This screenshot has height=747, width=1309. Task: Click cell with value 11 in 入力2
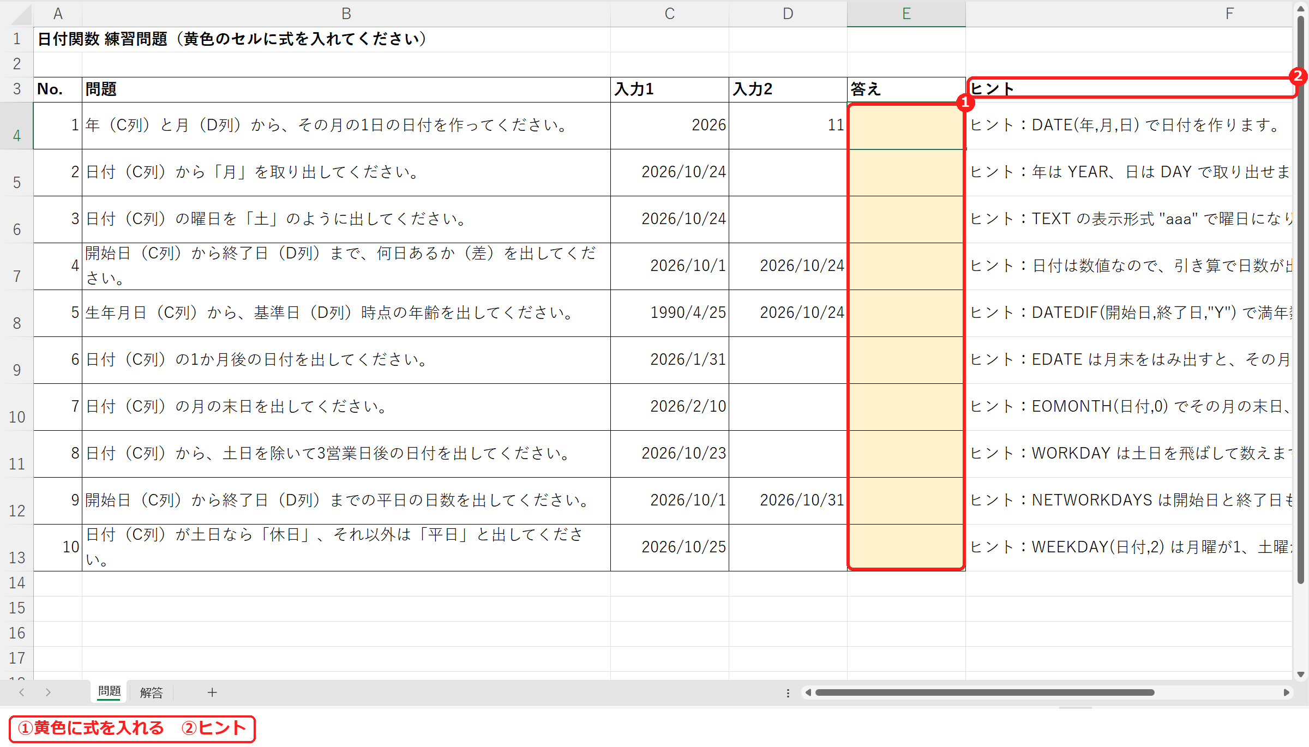click(788, 125)
